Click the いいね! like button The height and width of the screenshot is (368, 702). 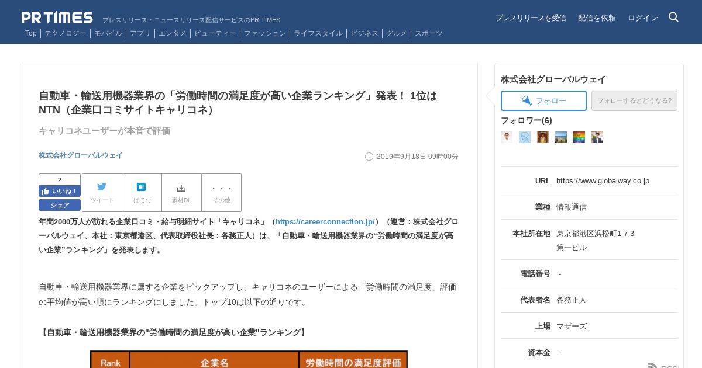click(60, 191)
